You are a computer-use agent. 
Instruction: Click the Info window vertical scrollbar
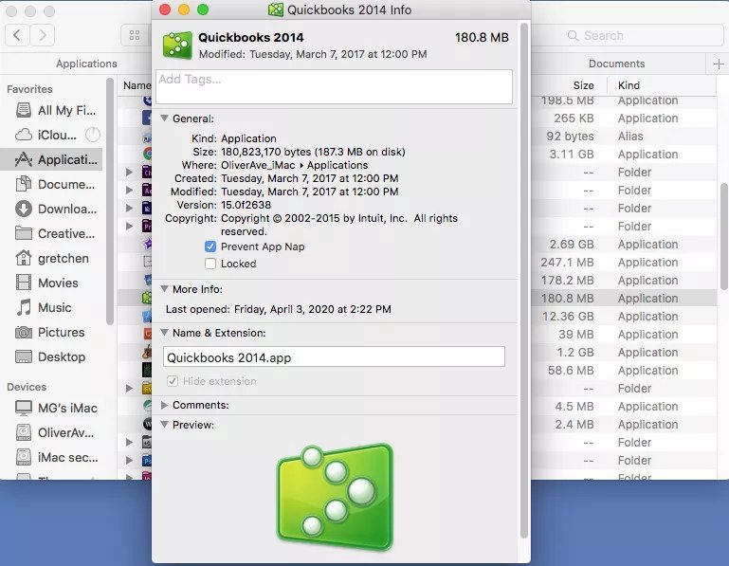[524, 279]
